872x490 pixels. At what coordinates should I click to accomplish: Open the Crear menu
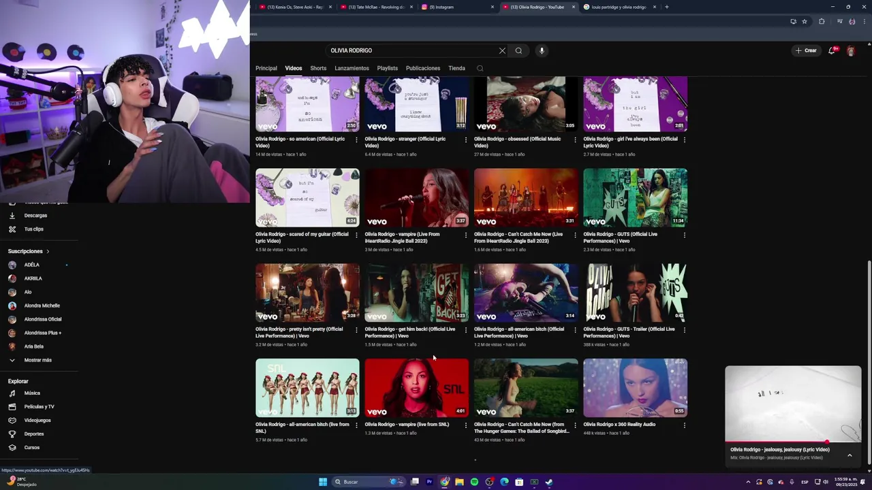pyautogui.click(x=806, y=50)
